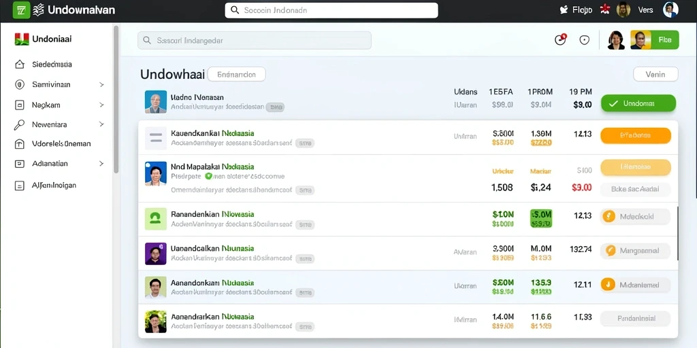The image size is (697, 348).
Task: Click the home icon beside Siedecmasia
Action: click(x=20, y=65)
